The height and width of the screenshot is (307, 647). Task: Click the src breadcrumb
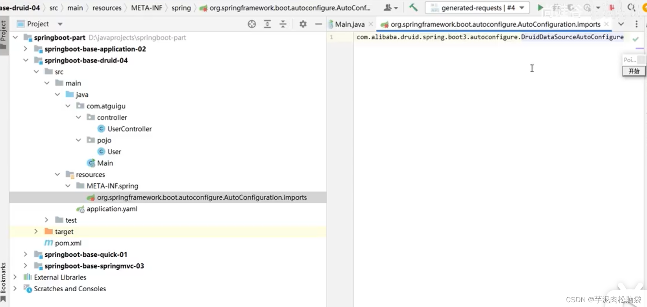54,8
